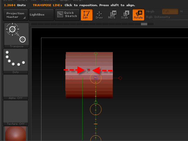Open Projection Master
The image size is (188, 141).
[16, 15]
